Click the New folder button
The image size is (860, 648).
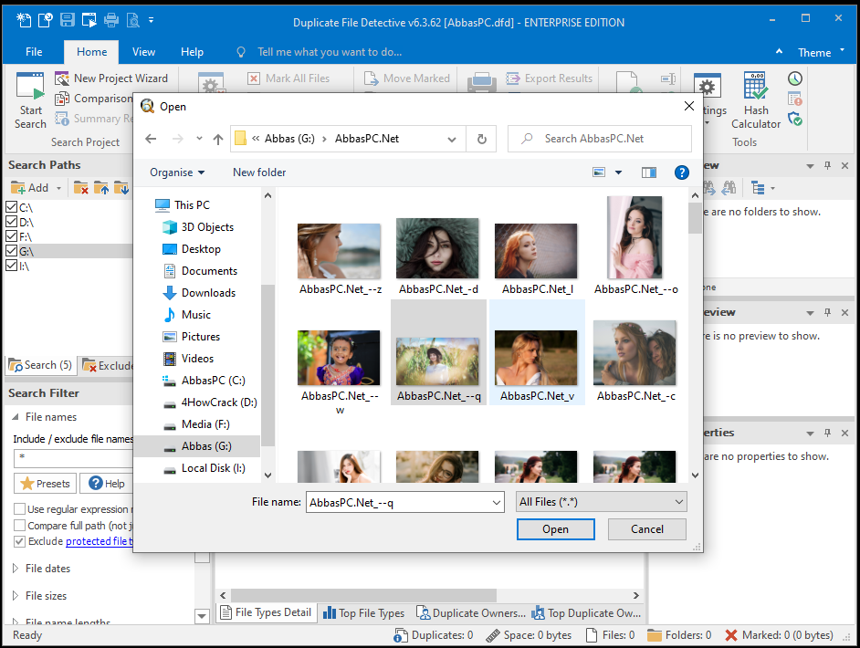(x=259, y=172)
